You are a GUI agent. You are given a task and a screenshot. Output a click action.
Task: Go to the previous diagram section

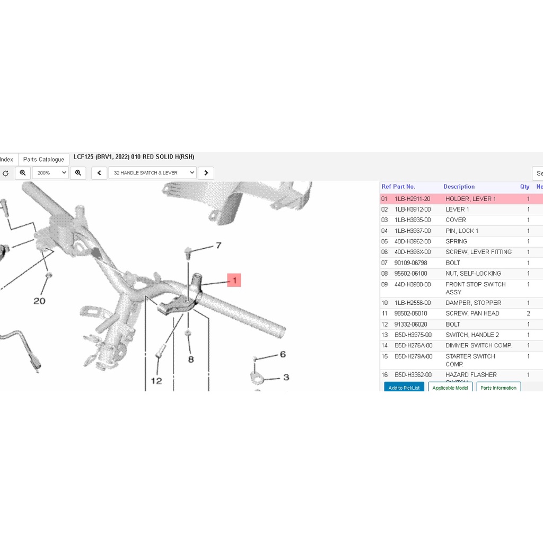click(99, 173)
